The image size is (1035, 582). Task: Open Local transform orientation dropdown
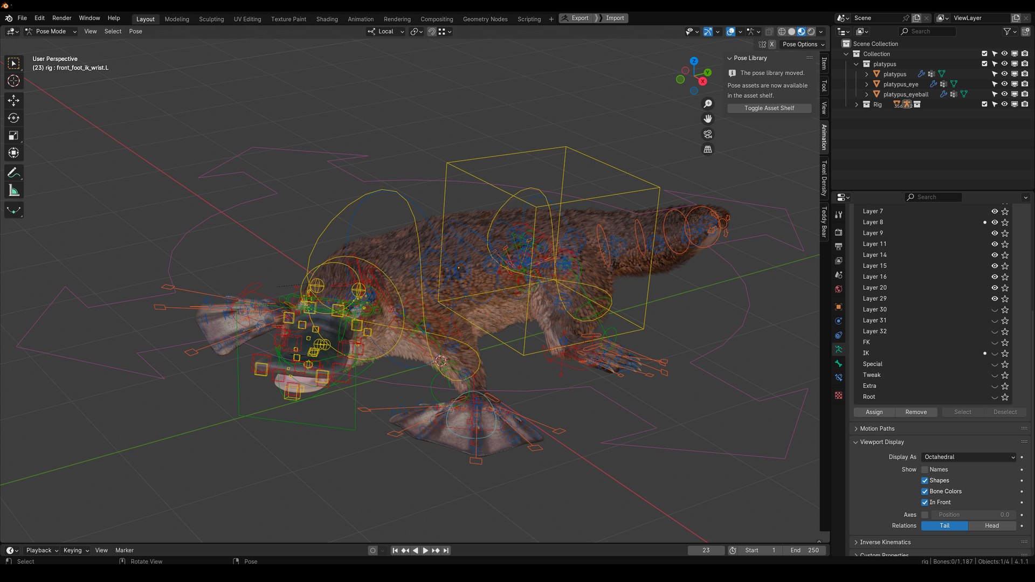tap(385, 32)
